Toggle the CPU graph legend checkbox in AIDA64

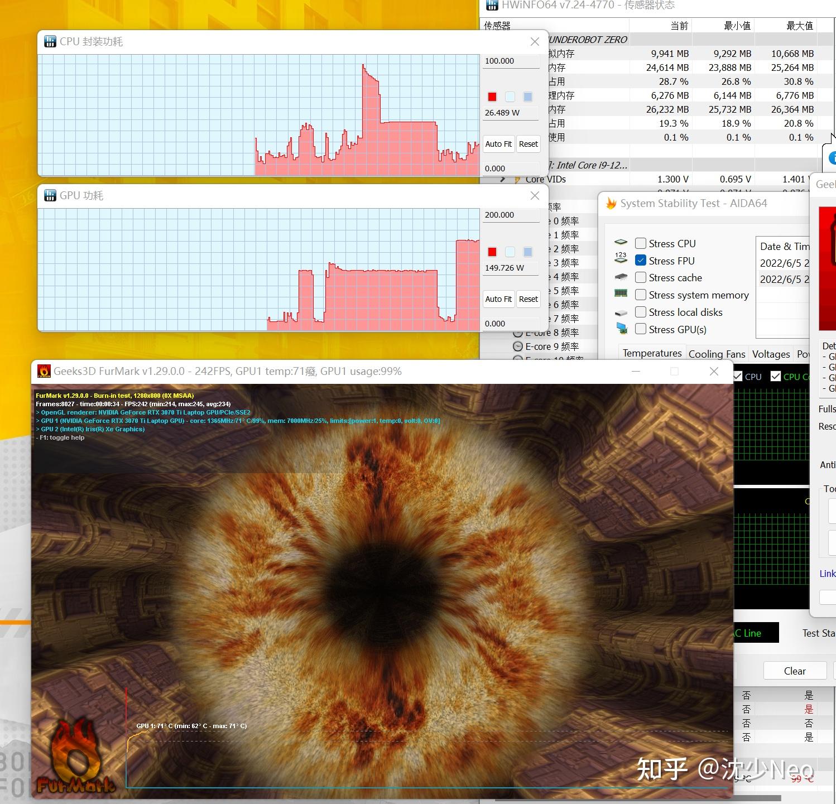(738, 377)
